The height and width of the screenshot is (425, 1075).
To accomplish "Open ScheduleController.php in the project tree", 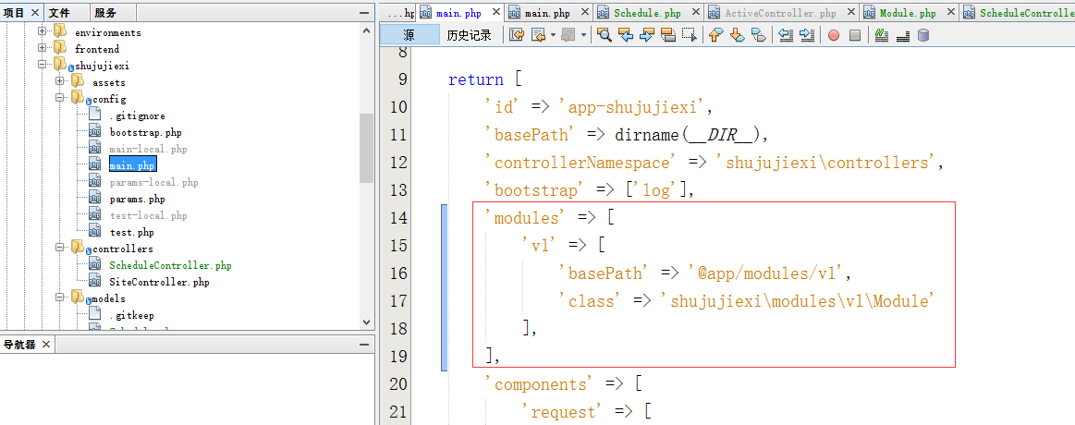I will pos(170,265).
